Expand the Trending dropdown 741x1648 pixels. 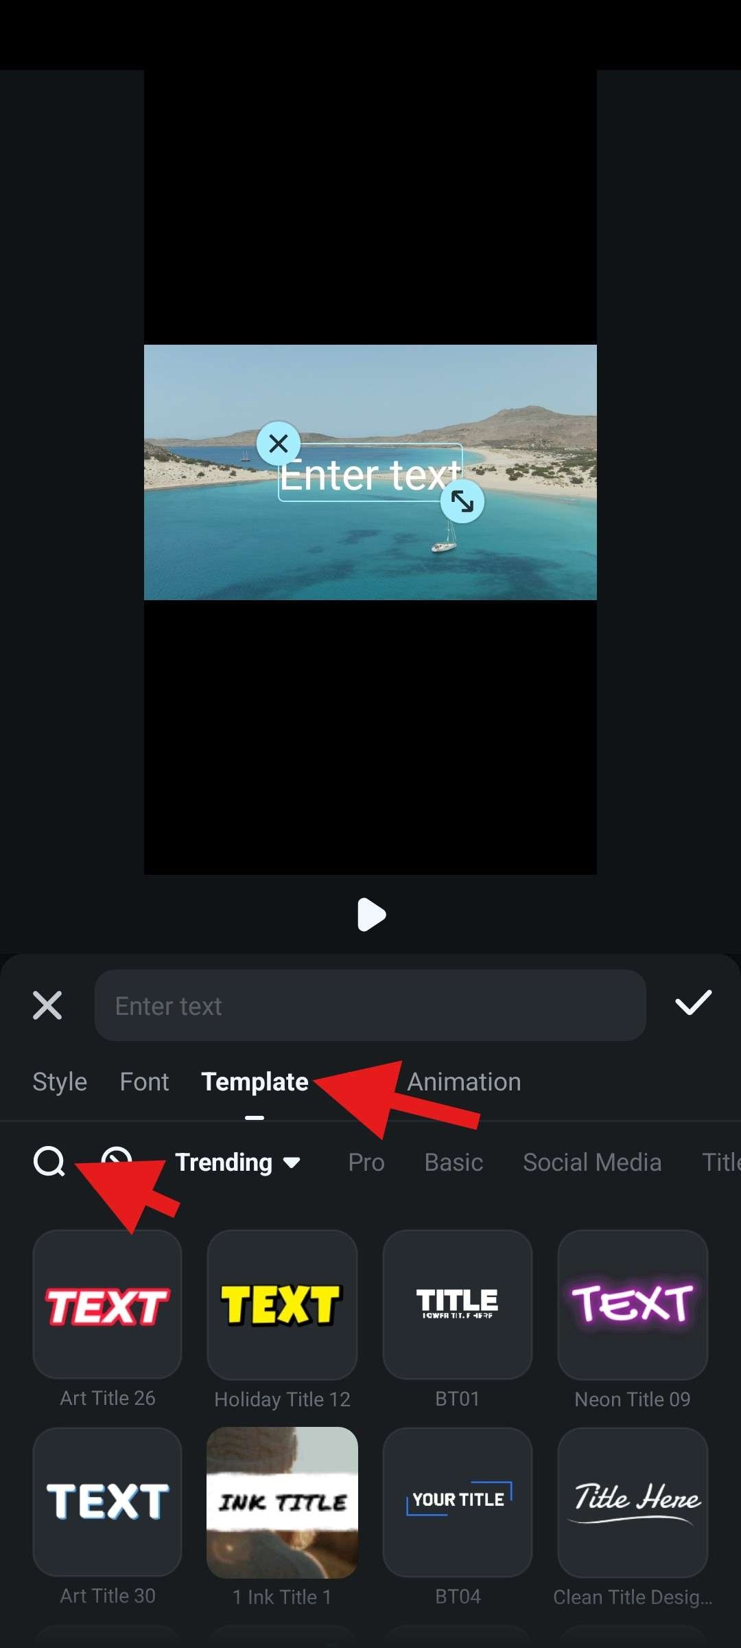coord(237,1162)
